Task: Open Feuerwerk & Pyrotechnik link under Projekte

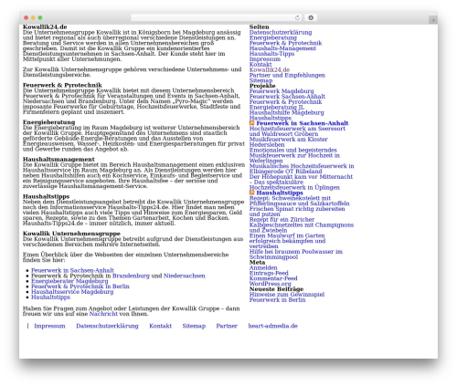Action: tap(285, 101)
